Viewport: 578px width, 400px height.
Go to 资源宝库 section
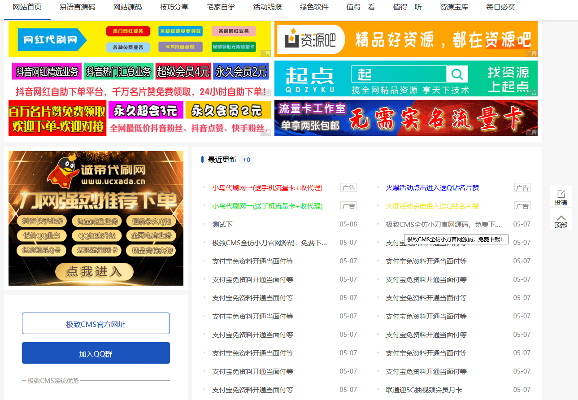coord(454,7)
